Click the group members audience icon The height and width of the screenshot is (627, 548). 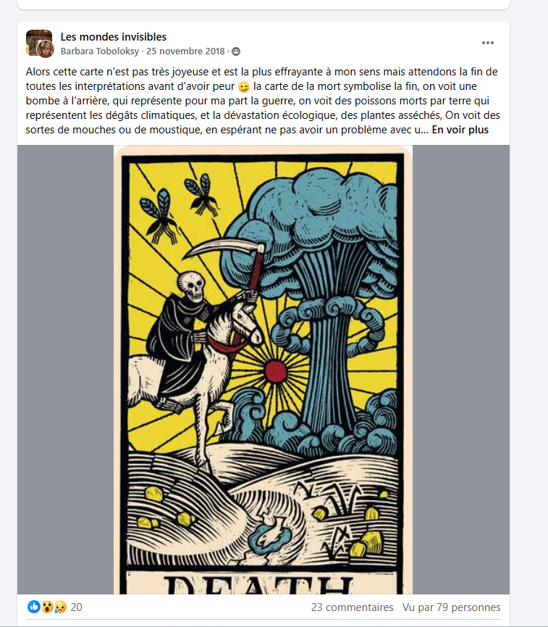click(x=236, y=51)
